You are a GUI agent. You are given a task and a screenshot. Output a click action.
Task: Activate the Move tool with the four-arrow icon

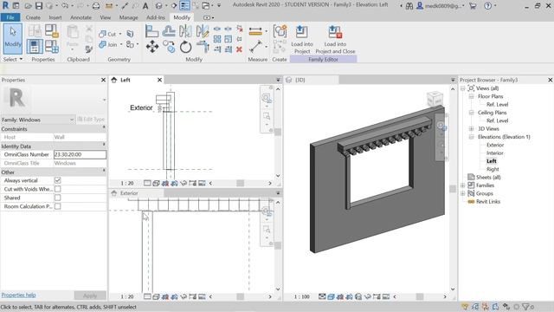152,46
